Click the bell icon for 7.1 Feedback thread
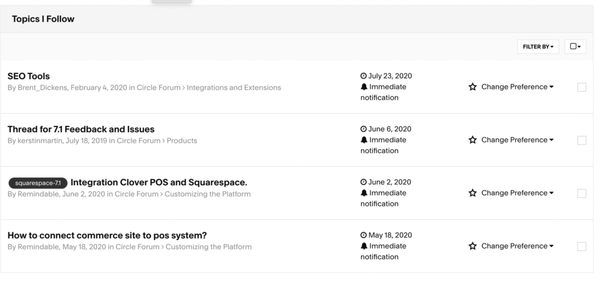The width and height of the screenshot is (606, 284). [363, 140]
